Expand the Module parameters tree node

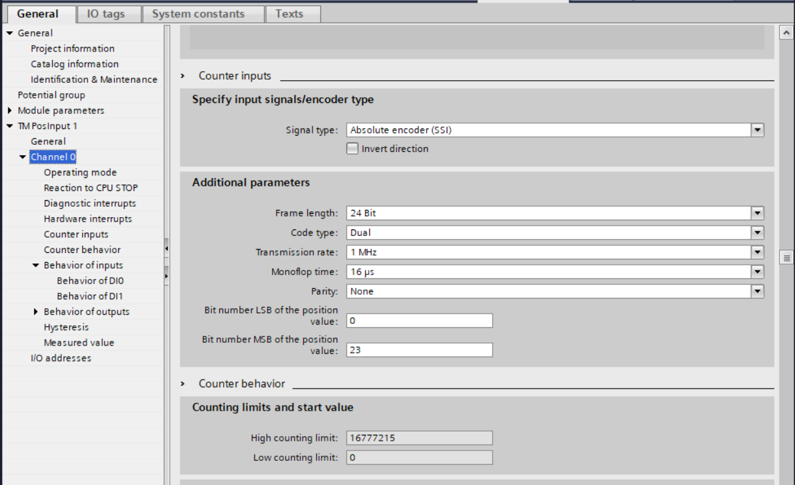(10, 111)
